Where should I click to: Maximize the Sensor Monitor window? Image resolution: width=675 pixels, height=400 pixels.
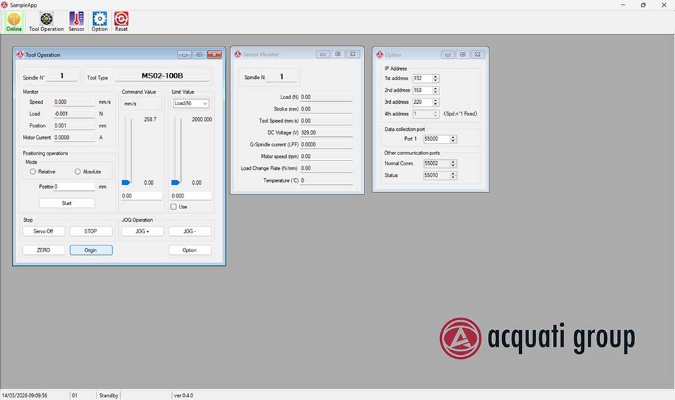[x=338, y=54]
